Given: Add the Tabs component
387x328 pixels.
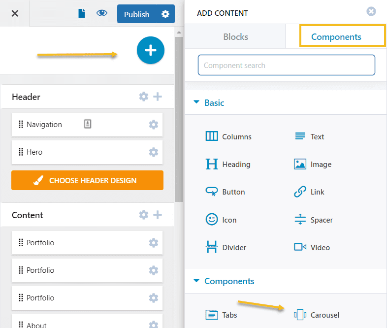Looking at the screenshot, I should [222, 315].
